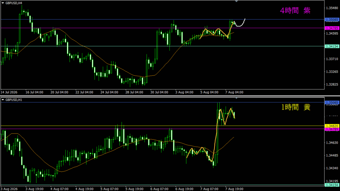
Task: Click the blue 1.35085 price tag on H4 chart
Action: 332,20
